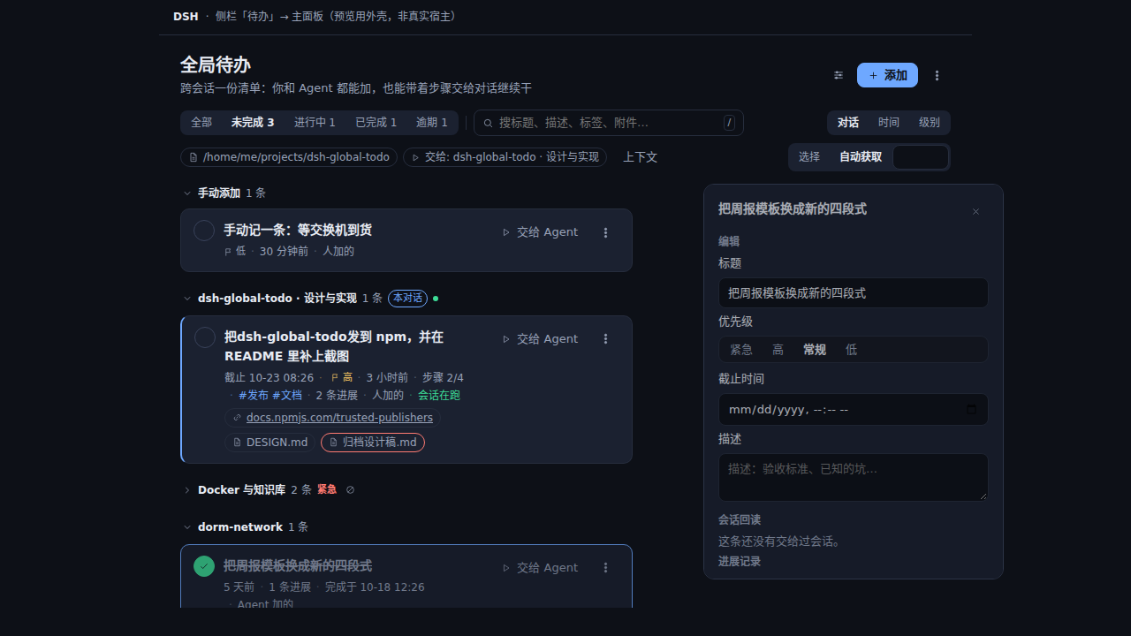Show the 进行中 1 filter tab

point(315,123)
